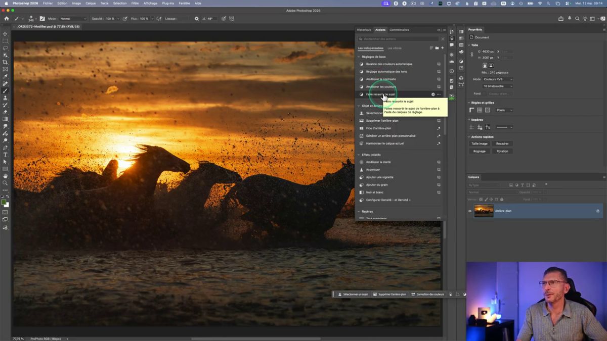Click Correction des couleurs in contextual bar
The image size is (607, 341).
click(427, 294)
